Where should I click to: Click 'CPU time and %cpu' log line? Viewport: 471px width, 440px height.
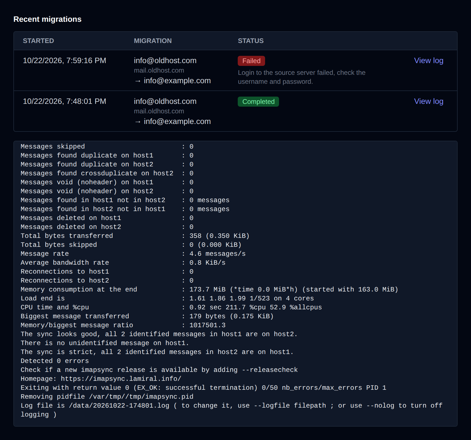tap(171, 307)
